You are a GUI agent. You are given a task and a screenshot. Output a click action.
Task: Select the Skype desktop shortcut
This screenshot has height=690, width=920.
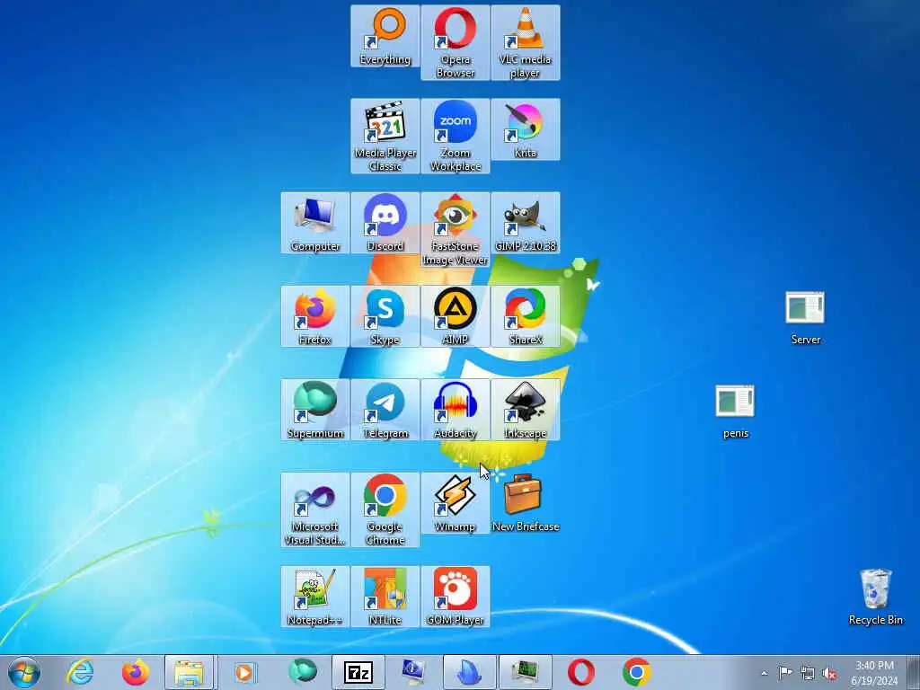[x=385, y=316]
